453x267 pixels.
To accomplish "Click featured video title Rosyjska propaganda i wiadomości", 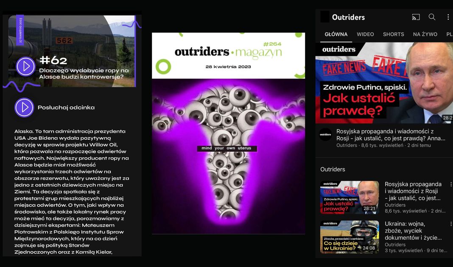I will (x=390, y=135).
